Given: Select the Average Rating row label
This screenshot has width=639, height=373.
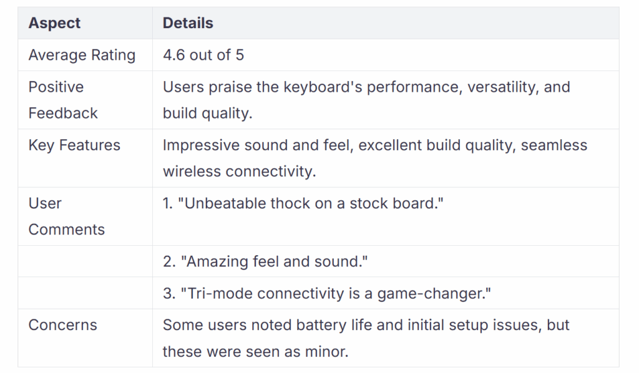Looking at the screenshot, I should pos(82,55).
